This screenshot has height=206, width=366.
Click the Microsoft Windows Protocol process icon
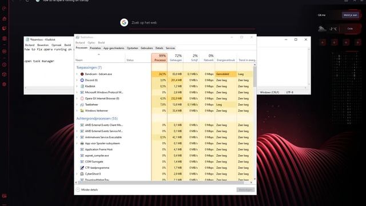tap(82, 92)
